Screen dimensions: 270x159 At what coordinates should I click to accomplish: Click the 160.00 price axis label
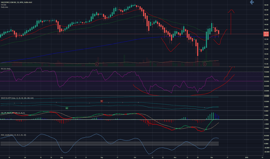[x=266, y=5]
